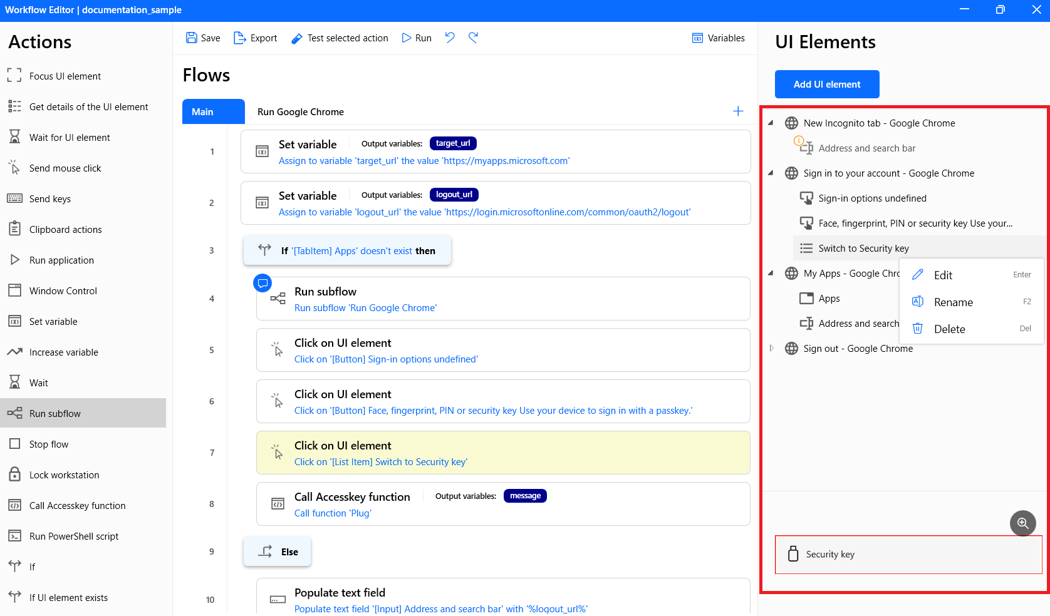1050x616 pixels.
Task: Select If UI element exists action
Action: coord(83,598)
